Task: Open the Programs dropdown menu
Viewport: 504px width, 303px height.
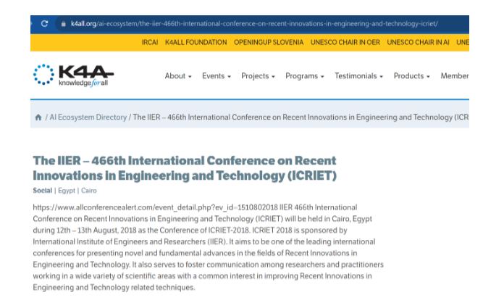Action: pos(305,76)
